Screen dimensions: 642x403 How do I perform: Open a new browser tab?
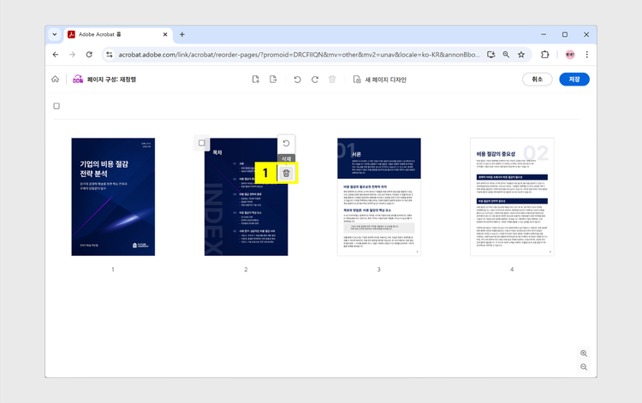pyautogui.click(x=182, y=34)
